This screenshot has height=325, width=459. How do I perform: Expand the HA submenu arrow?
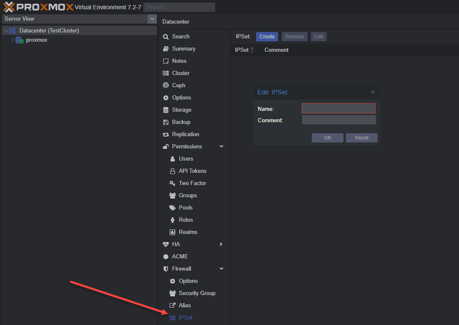pyautogui.click(x=221, y=244)
